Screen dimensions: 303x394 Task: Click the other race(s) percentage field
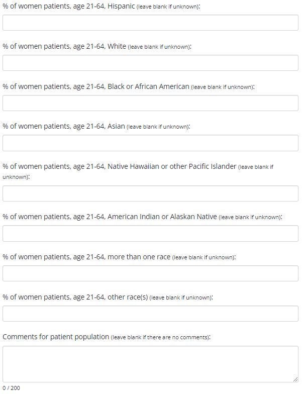pyautogui.click(x=150, y=314)
